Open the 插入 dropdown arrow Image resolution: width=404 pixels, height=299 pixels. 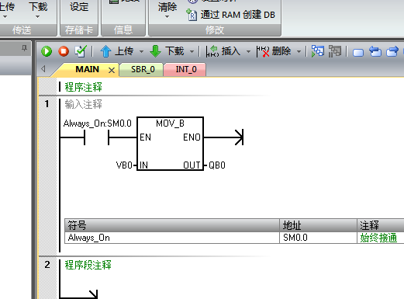pyautogui.click(x=248, y=51)
